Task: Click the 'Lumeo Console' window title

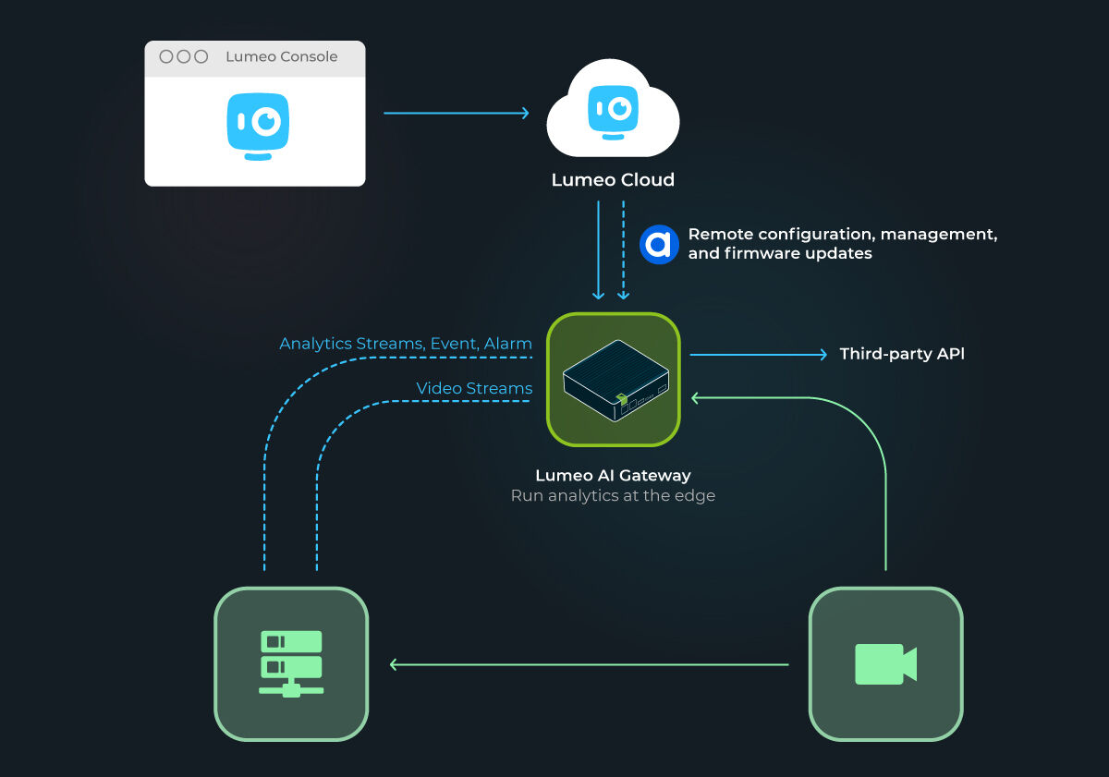Action: coord(281,57)
